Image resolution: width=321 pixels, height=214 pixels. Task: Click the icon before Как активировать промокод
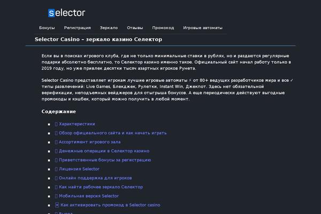coord(57,205)
